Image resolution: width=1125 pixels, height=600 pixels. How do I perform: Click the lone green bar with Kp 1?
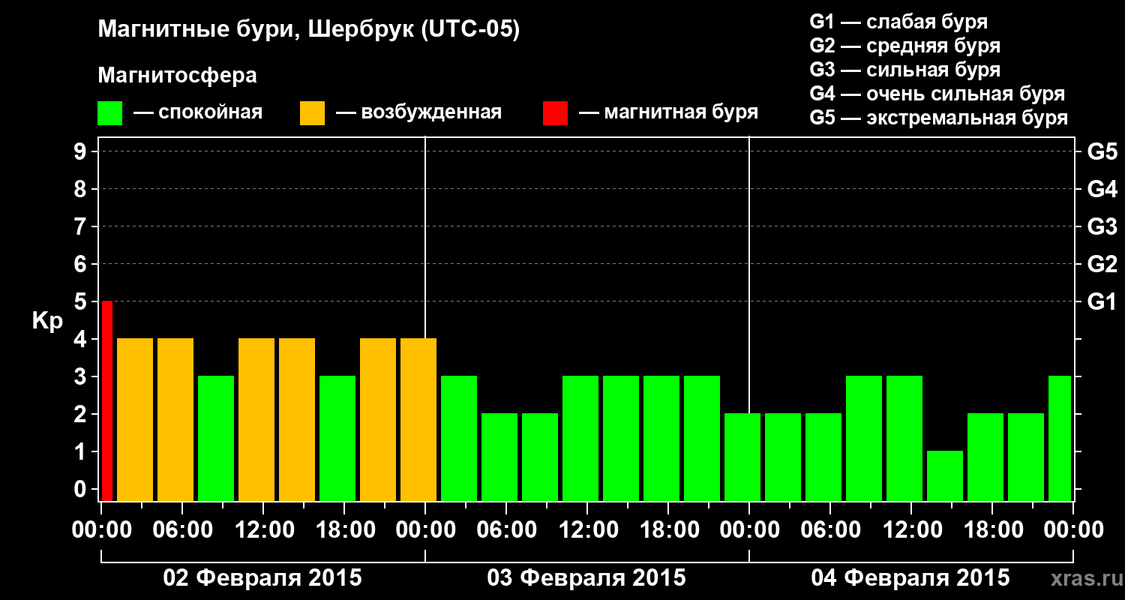click(x=945, y=475)
